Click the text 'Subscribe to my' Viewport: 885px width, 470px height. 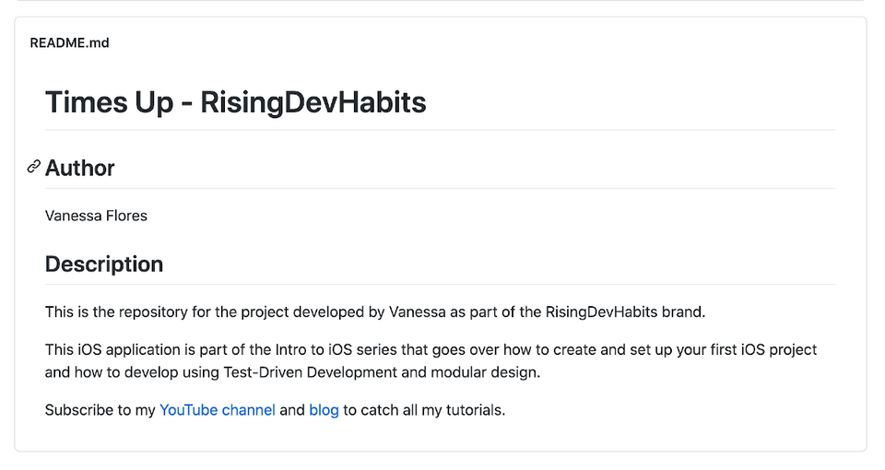100,410
